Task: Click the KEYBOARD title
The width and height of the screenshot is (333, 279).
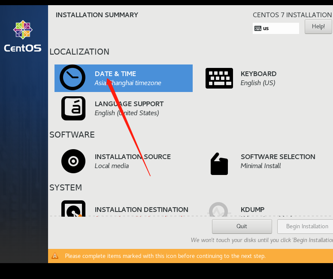Action: coord(258,74)
